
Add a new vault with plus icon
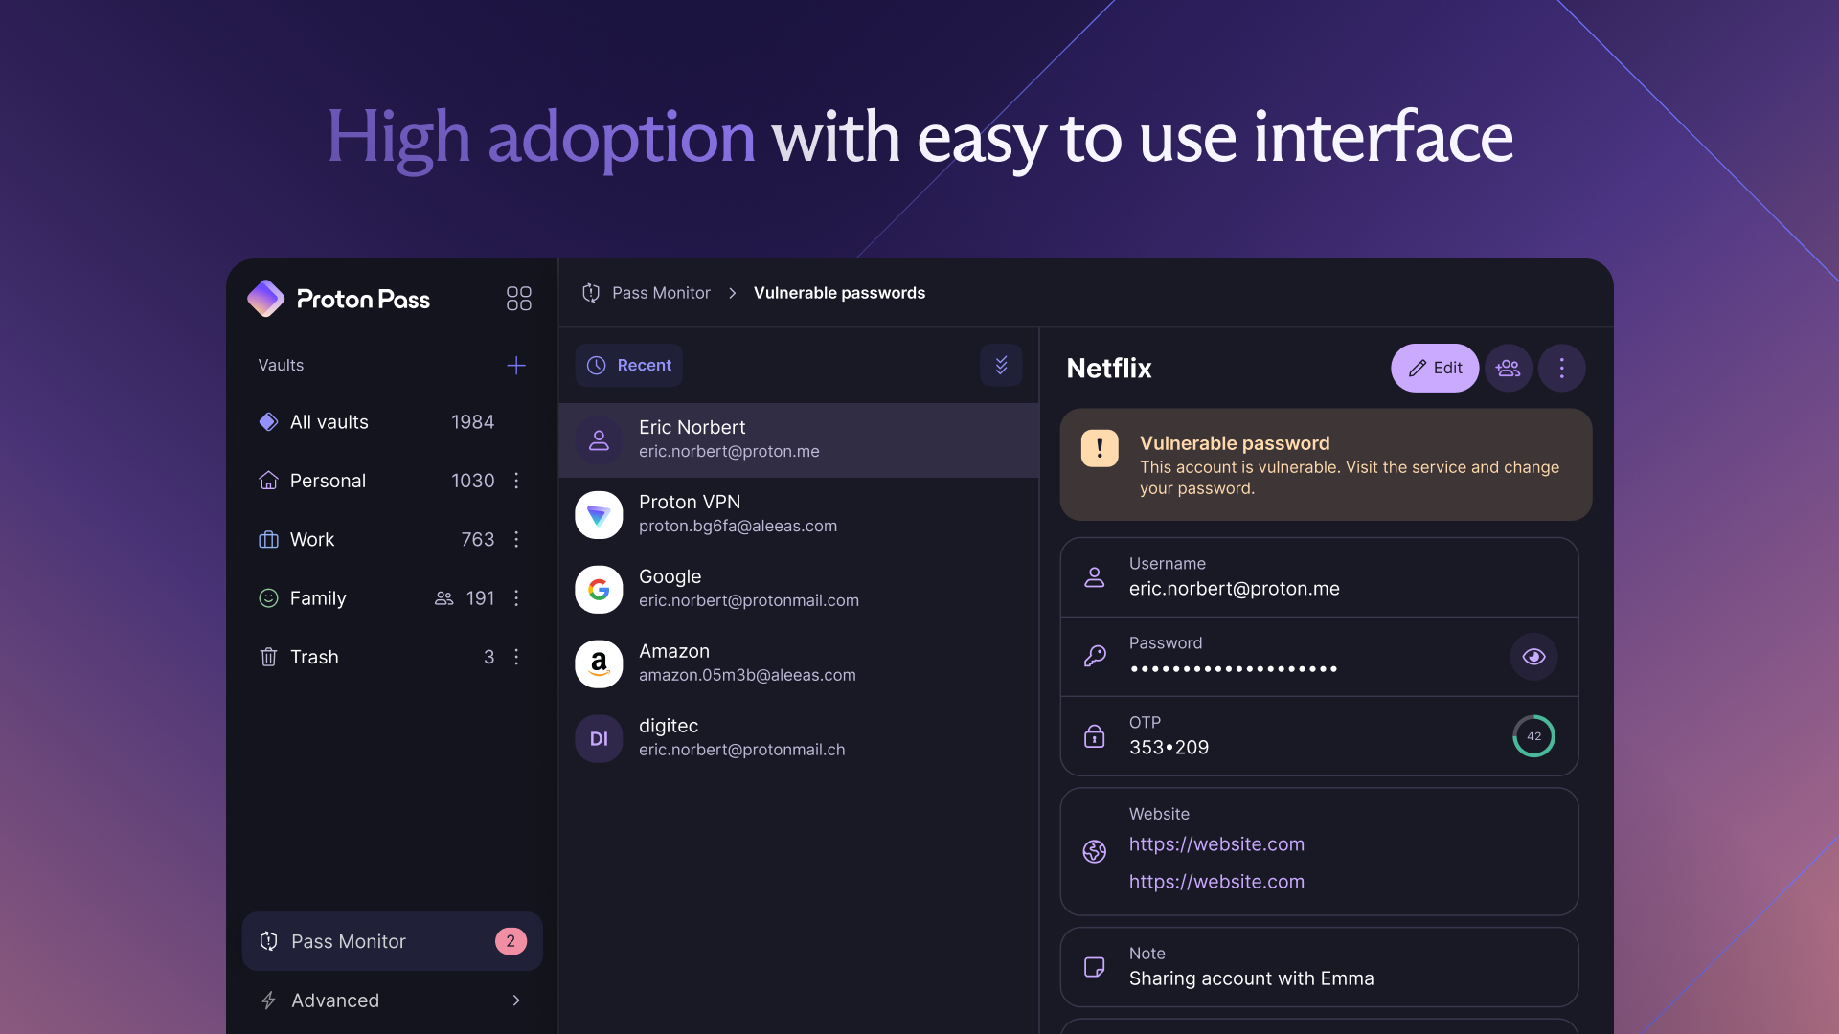(515, 366)
